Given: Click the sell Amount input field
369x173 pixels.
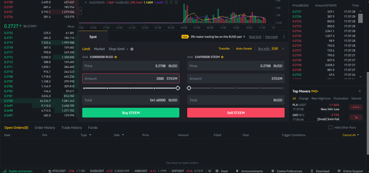Looking at the screenshot, I should pyautogui.click(x=236, y=78).
